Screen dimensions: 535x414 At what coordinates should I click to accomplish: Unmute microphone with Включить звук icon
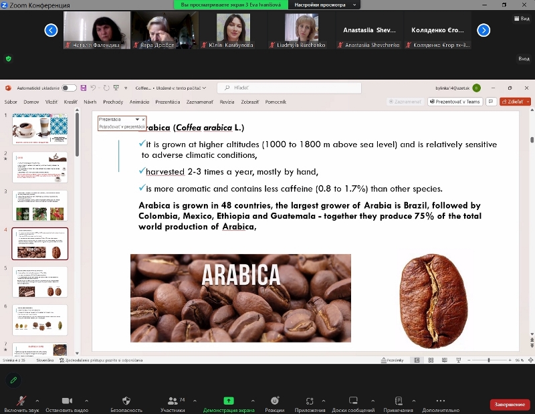(x=22, y=400)
